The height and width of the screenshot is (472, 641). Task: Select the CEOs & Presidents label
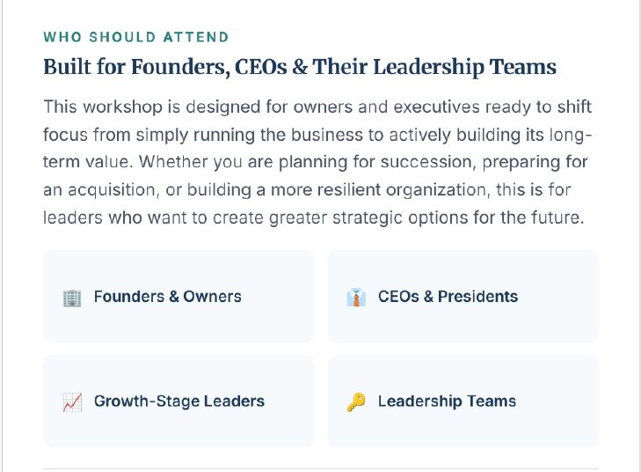pos(448,297)
